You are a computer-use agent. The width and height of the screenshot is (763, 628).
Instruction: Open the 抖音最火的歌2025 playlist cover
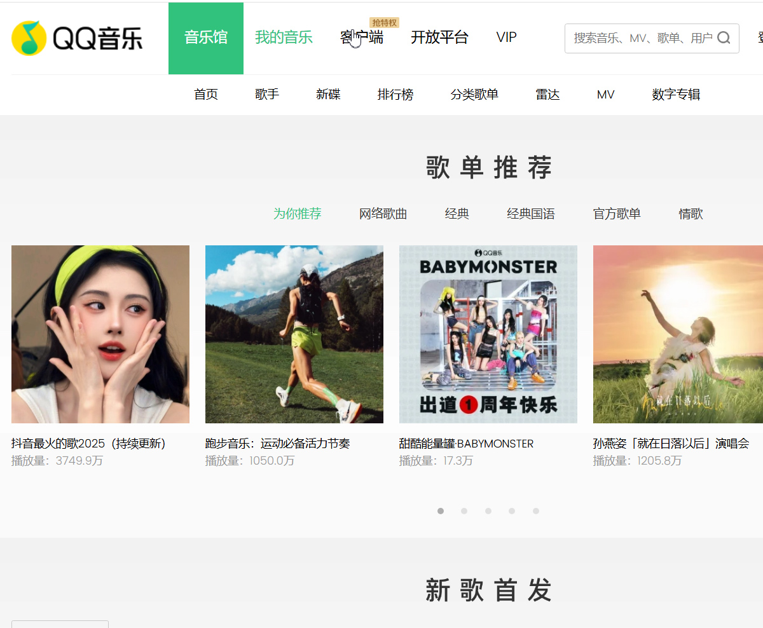[x=100, y=334]
